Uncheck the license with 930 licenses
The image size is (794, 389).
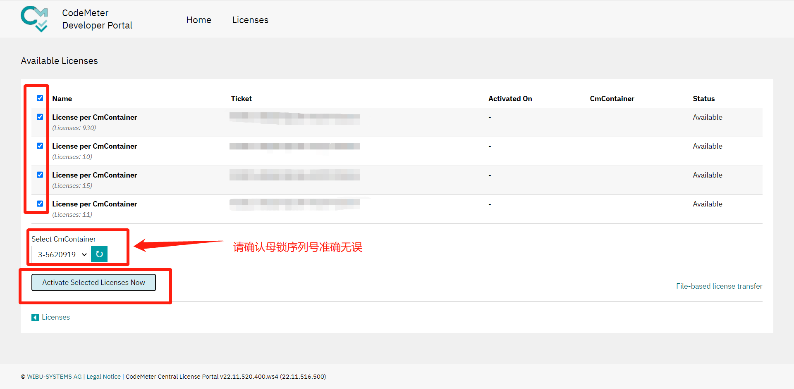tap(40, 117)
